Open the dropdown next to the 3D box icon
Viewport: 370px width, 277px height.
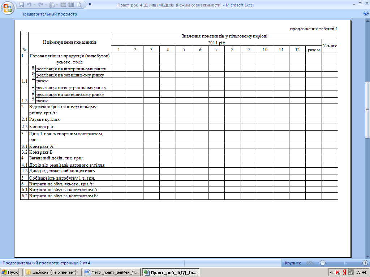[x=57, y=5]
